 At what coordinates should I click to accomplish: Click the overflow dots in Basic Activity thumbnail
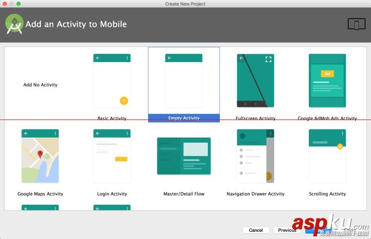(x=127, y=58)
